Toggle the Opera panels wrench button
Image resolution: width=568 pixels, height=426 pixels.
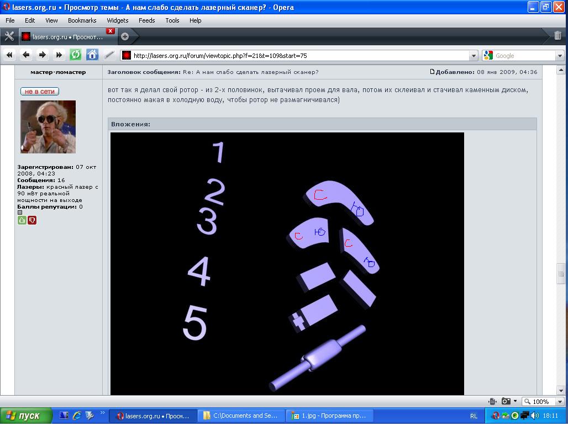9,36
